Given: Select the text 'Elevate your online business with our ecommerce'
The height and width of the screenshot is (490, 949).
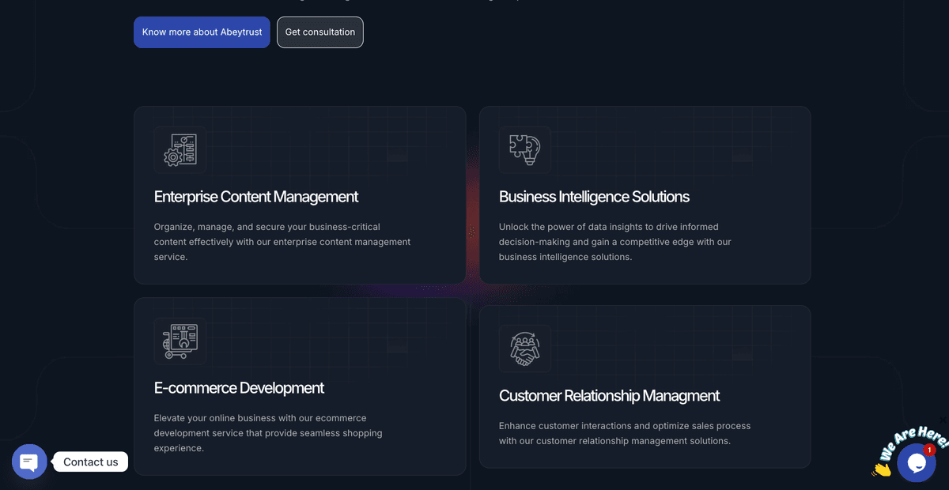Looking at the screenshot, I should pyautogui.click(x=260, y=418).
